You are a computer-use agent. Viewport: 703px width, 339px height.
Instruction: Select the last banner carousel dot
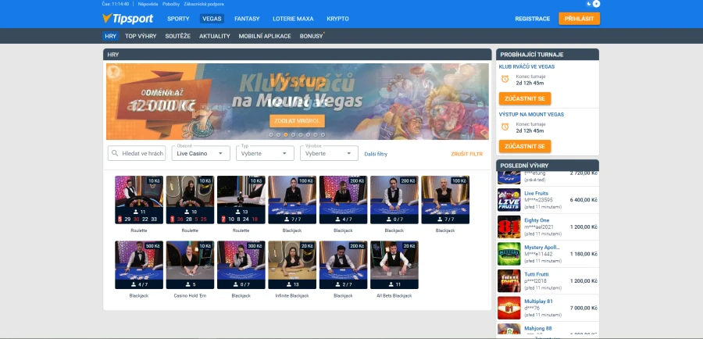tap(323, 134)
